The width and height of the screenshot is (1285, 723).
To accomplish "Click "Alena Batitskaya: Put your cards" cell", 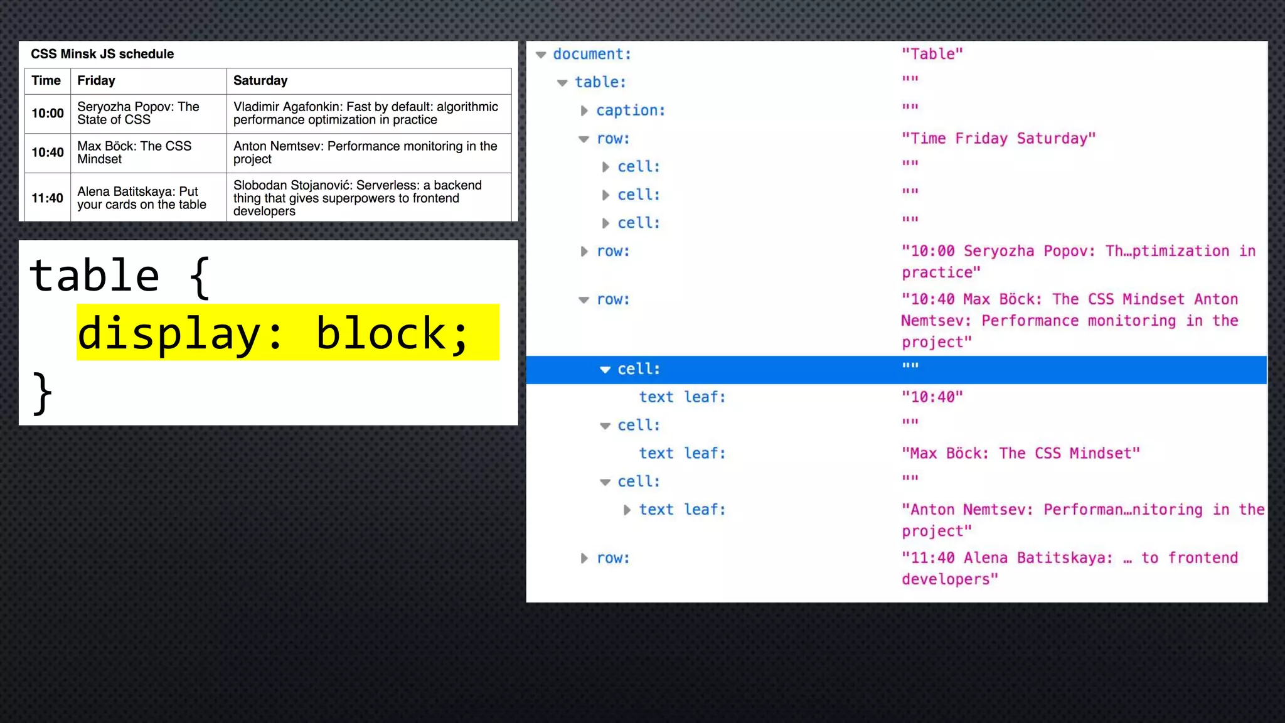I will [x=149, y=198].
